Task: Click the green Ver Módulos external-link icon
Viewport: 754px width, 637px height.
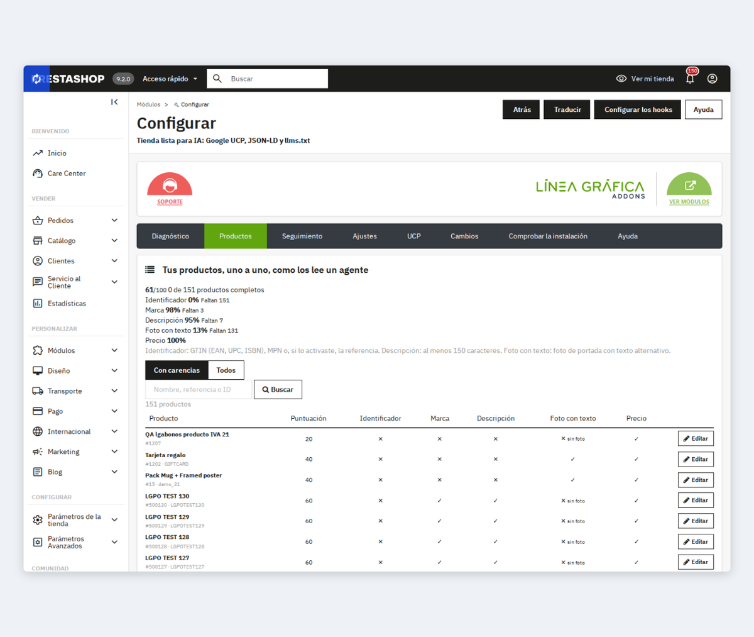Action: (x=689, y=184)
